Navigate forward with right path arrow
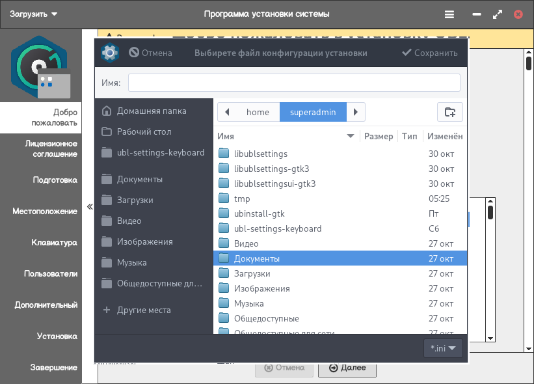534x384 pixels. point(355,112)
